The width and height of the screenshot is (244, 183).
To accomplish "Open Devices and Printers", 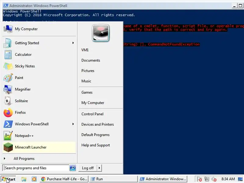I will pyautogui.click(x=98, y=124).
